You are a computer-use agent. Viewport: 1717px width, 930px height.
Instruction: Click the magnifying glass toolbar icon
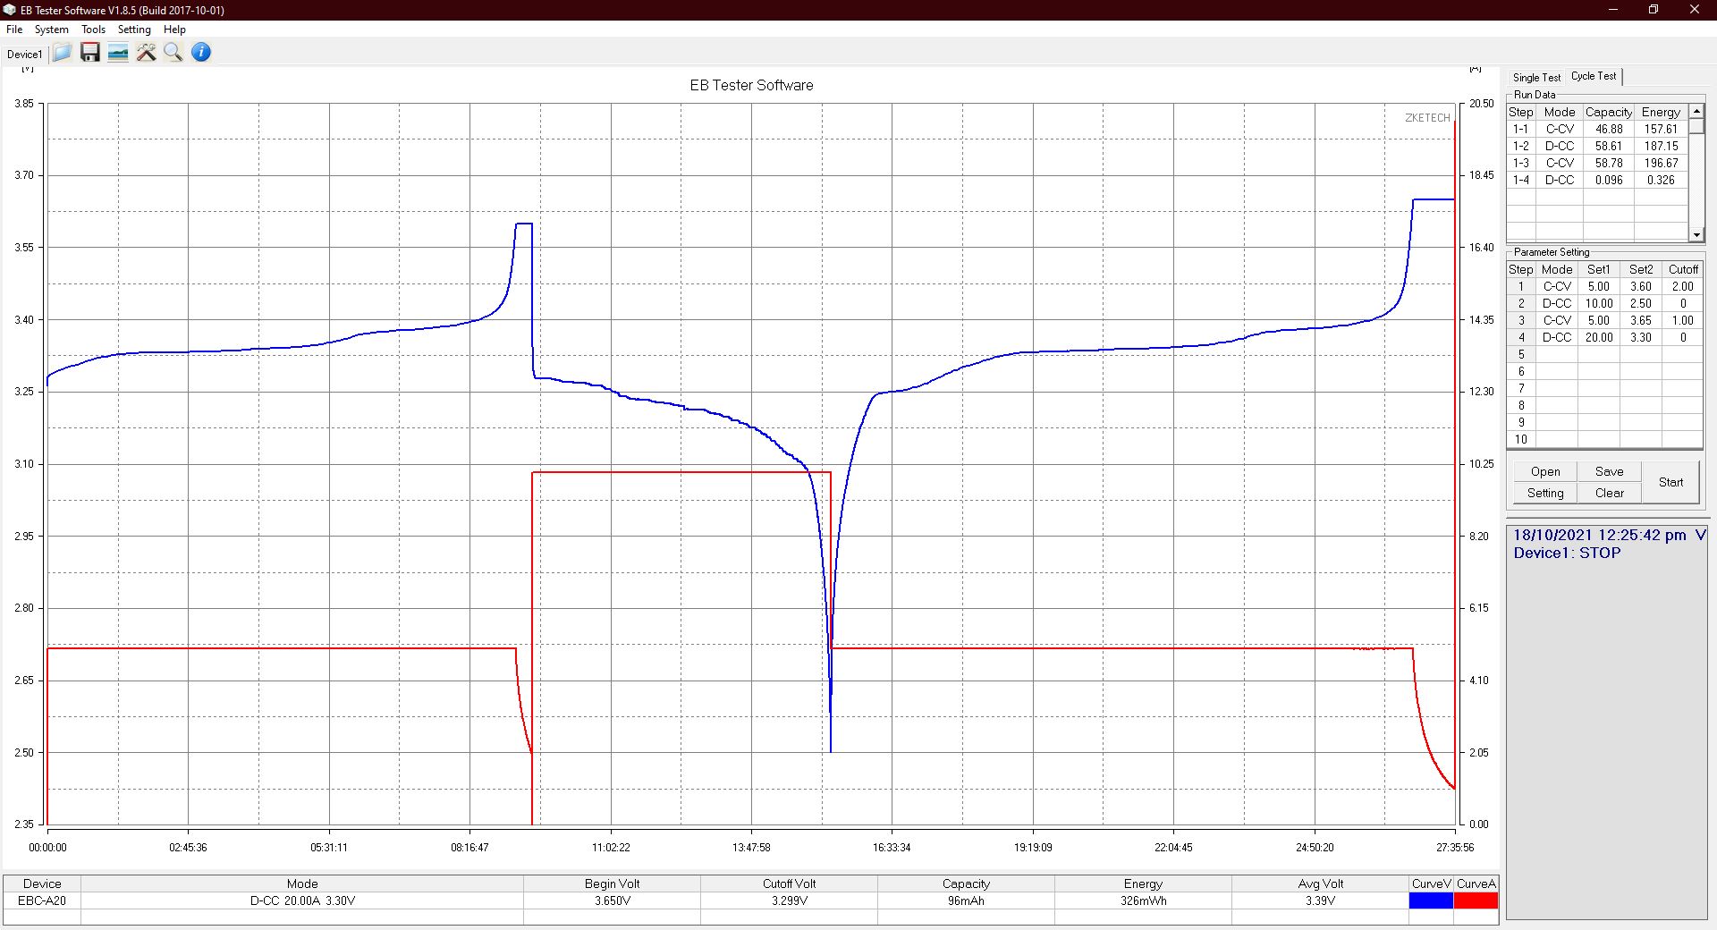pos(173,53)
